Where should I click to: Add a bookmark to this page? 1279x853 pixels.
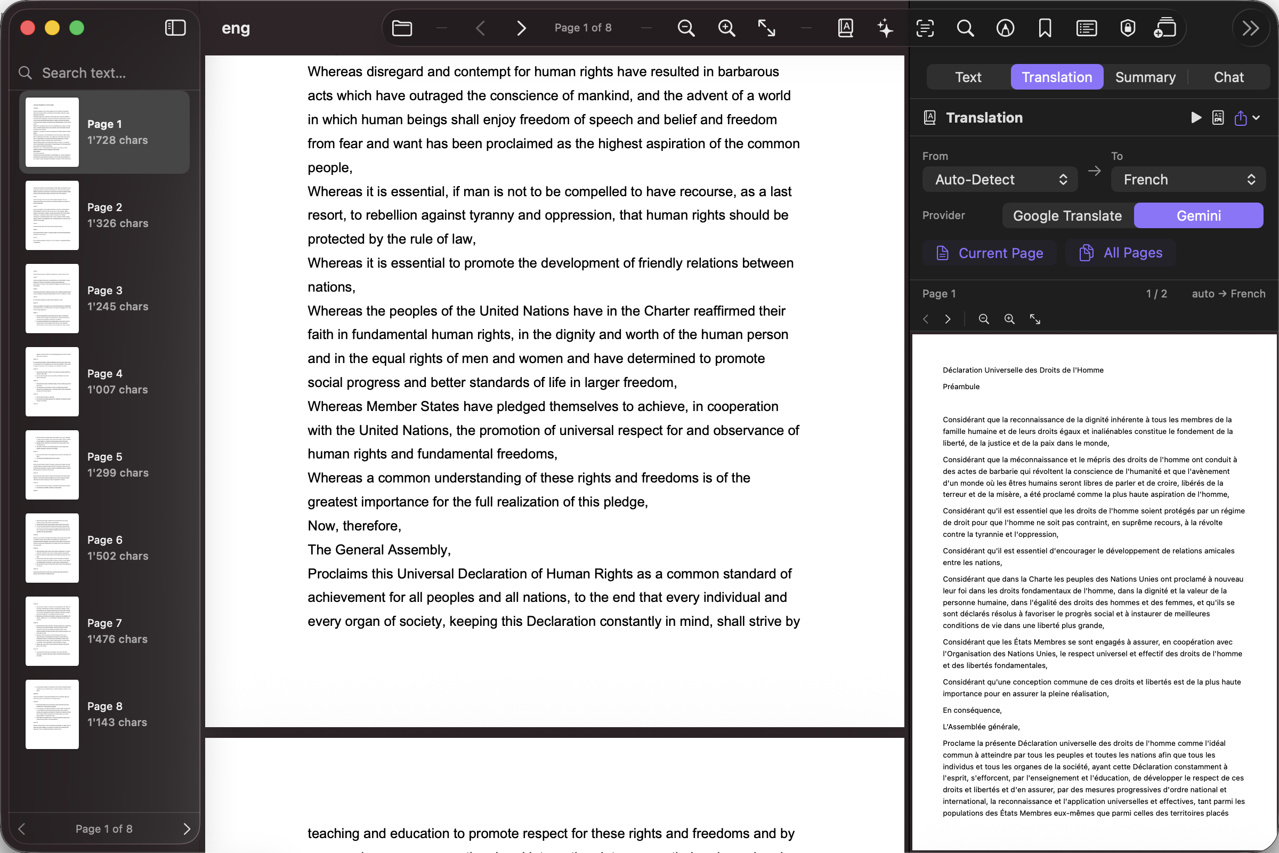pos(1045,28)
